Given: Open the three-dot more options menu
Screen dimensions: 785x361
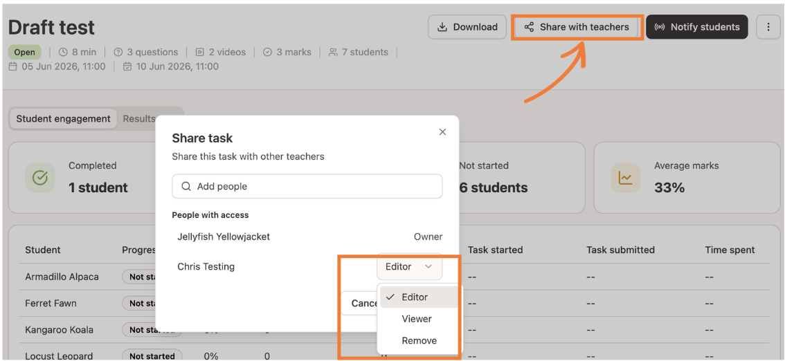Looking at the screenshot, I should (x=769, y=27).
